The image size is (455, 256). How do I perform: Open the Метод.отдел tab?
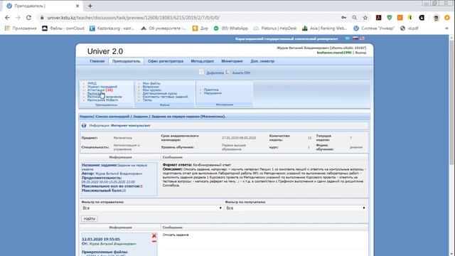point(202,61)
